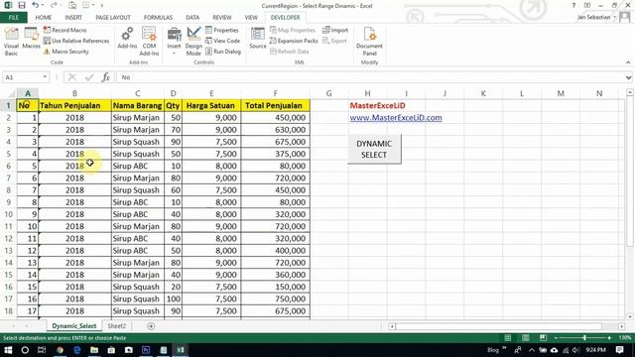
Task: Click View Code in Controls group
Action: [222, 41]
